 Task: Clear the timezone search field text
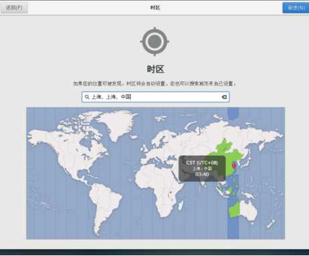224,97
